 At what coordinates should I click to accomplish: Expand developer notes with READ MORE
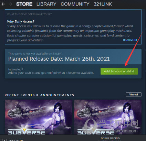(131, 40)
